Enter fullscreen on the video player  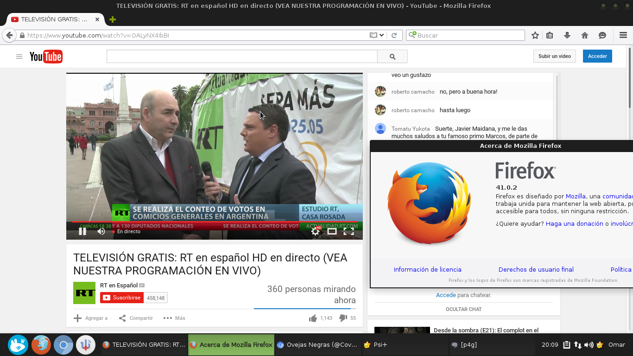click(x=348, y=231)
